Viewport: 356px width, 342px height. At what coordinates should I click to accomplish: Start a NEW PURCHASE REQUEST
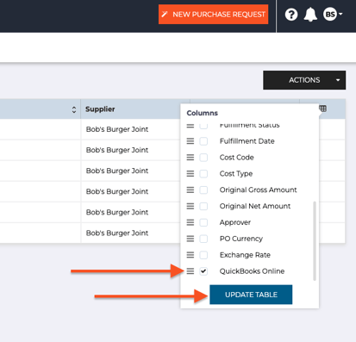coord(213,15)
